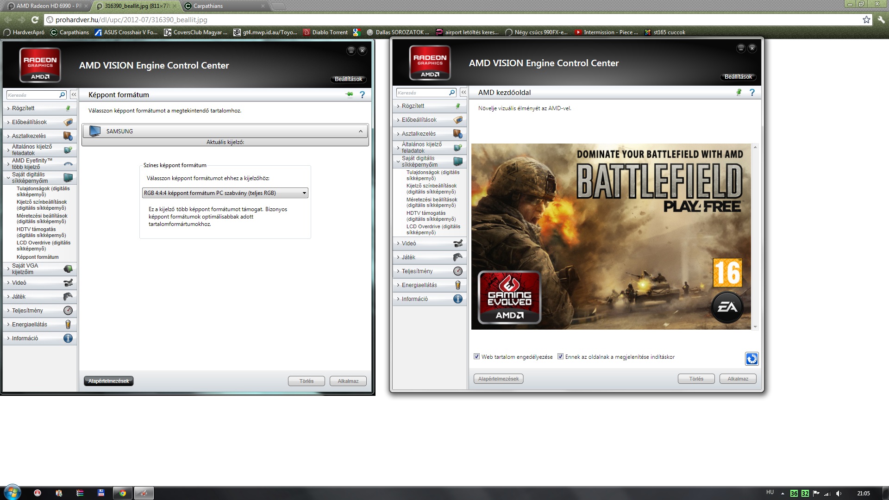Open HardverApró bookmark
889x500 pixels.
(24, 32)
